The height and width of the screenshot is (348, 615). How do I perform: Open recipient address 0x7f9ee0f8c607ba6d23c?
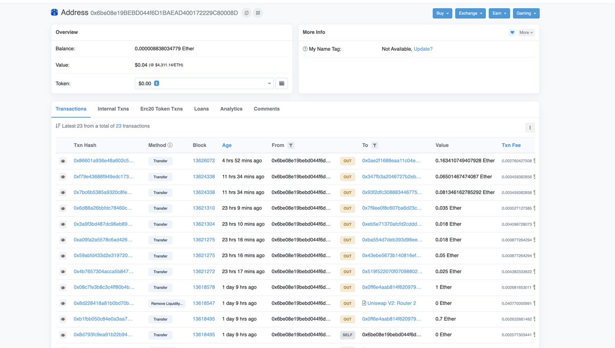point(392,209)
